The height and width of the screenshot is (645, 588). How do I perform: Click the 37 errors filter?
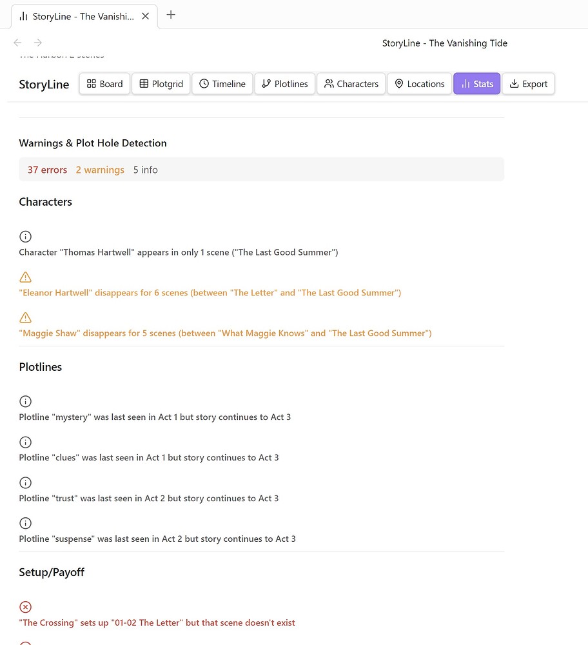pyautogui.click(x=47, y=170)
